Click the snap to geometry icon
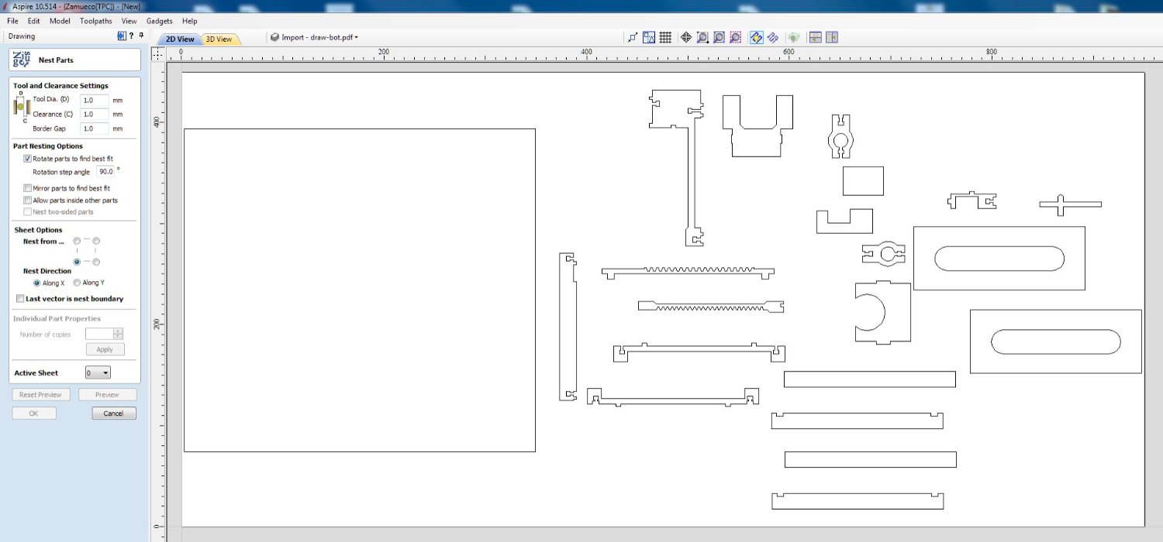1163x542 pixels. 633,37
